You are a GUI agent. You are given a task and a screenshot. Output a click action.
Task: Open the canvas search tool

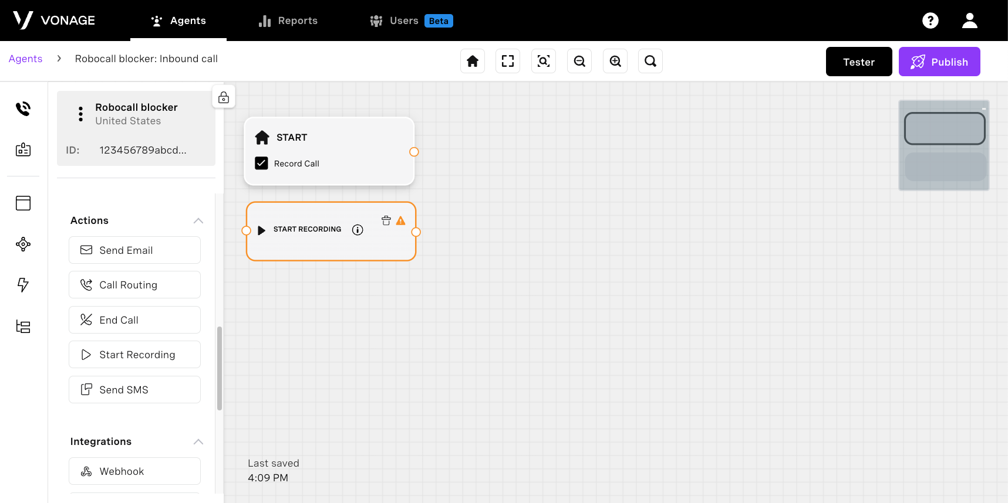(x=650, y=61)
